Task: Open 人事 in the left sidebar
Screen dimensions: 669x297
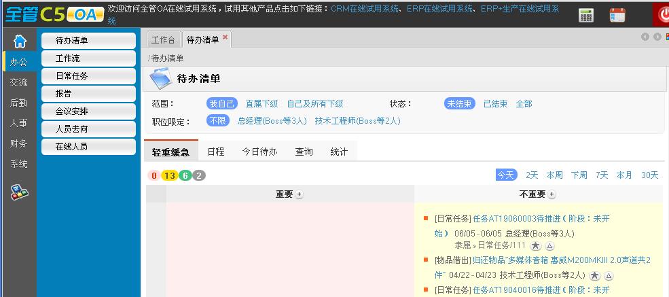Action: 18,123
